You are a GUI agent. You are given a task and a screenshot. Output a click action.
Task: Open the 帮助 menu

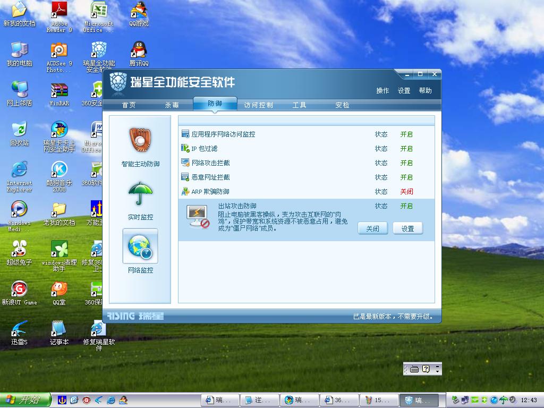click(x=426, y=90)
